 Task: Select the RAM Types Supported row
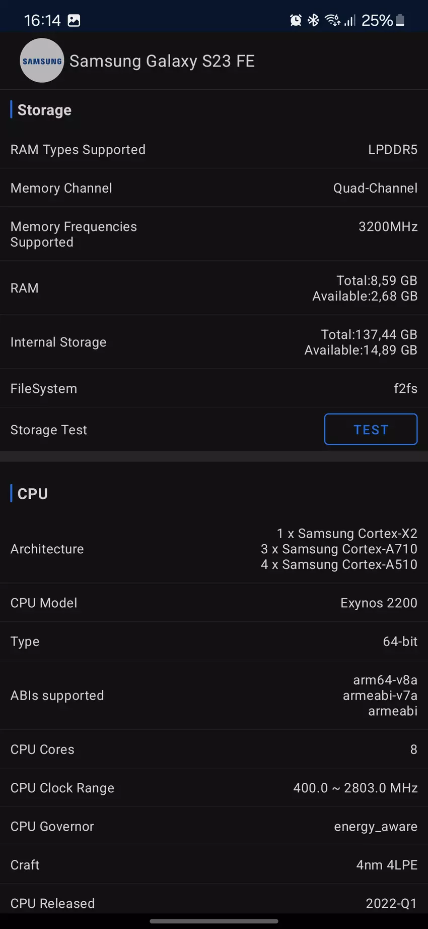pos(214,150)
